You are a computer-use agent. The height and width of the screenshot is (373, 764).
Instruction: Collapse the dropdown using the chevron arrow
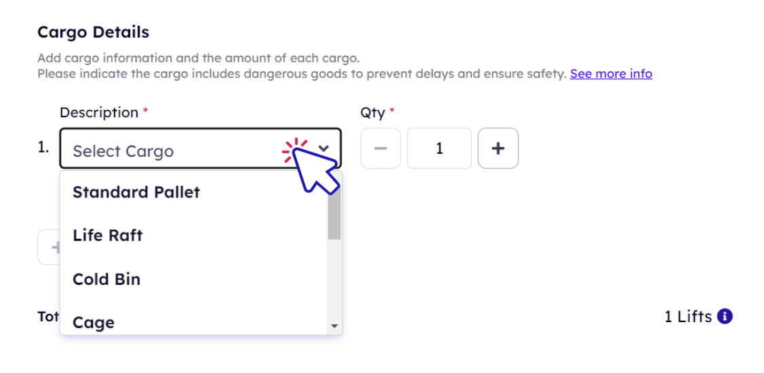pos(324,148)
